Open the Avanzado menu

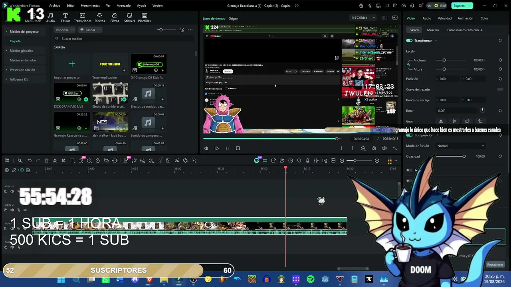click(124, 6)
